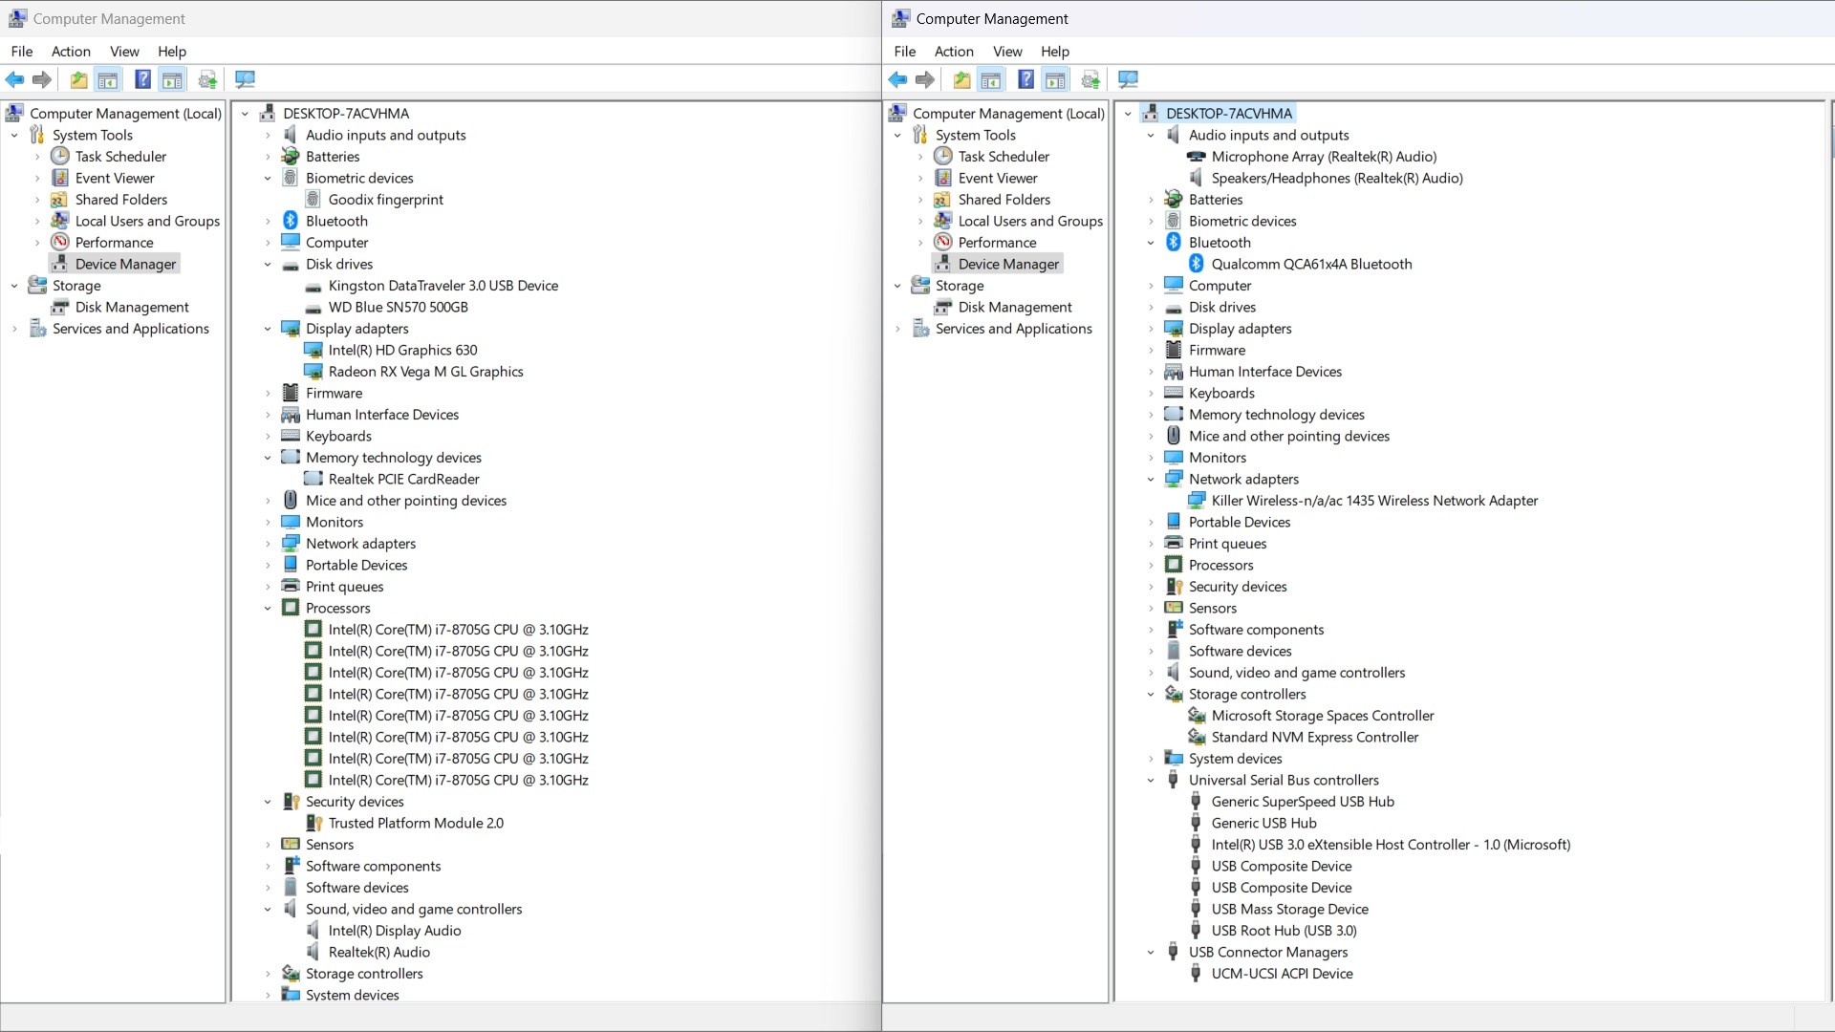Select Speakers/Headphones (Realtek(R) Audio)
Screen dimensions: 1835x1032
click(x=1337, y=178)
